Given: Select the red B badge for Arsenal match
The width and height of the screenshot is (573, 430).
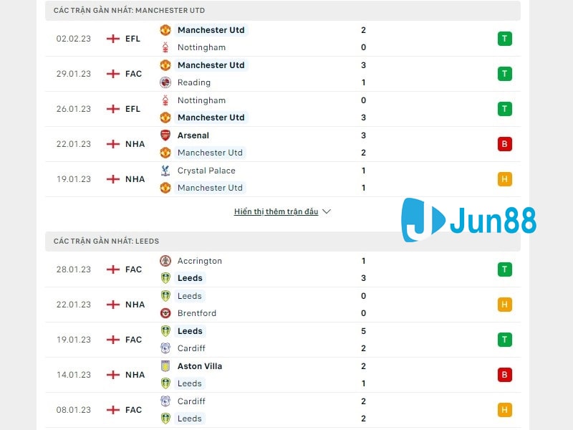Looking at the screenshot, I should pos(505,143).
